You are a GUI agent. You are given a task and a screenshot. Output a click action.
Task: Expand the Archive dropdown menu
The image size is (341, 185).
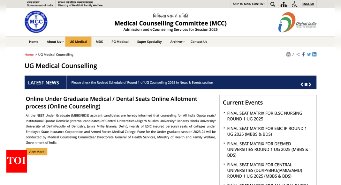177,42
